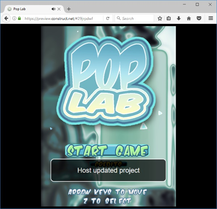View the secure connection padlock
217x209 pixels.
pyautogui.click(x=20, y=18)
